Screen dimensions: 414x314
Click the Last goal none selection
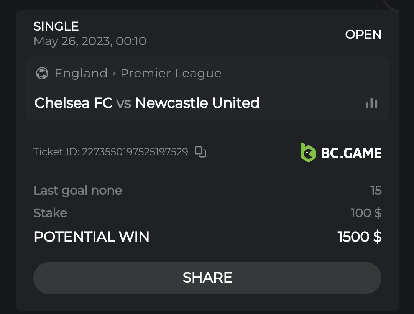click(78, 191)
